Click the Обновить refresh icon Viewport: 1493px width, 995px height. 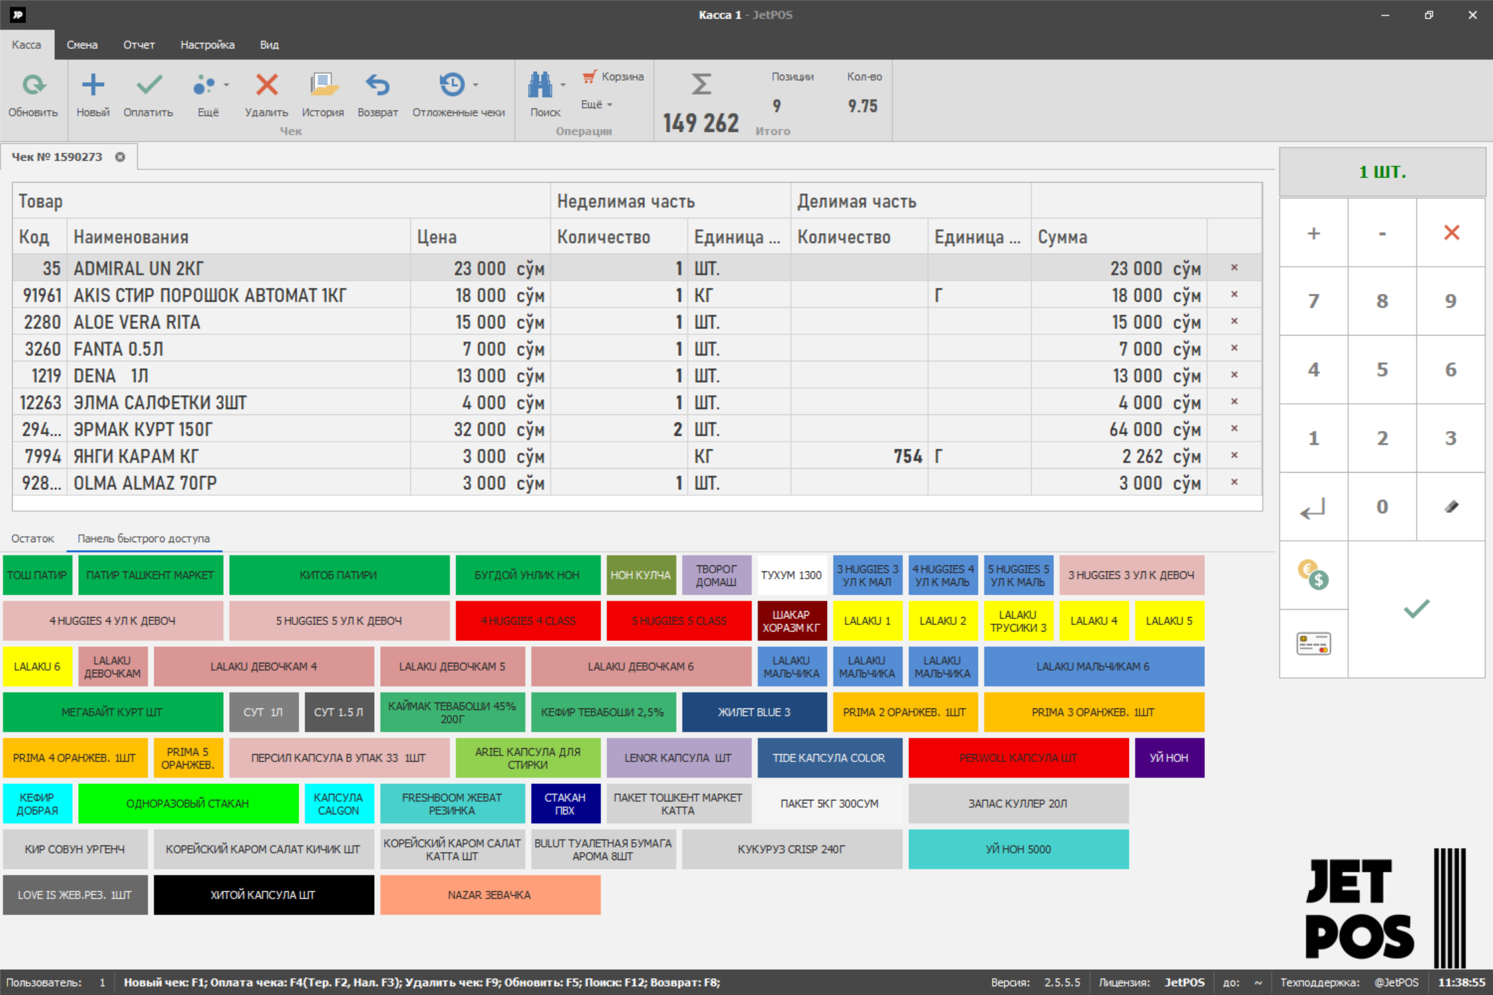point(33,86)
